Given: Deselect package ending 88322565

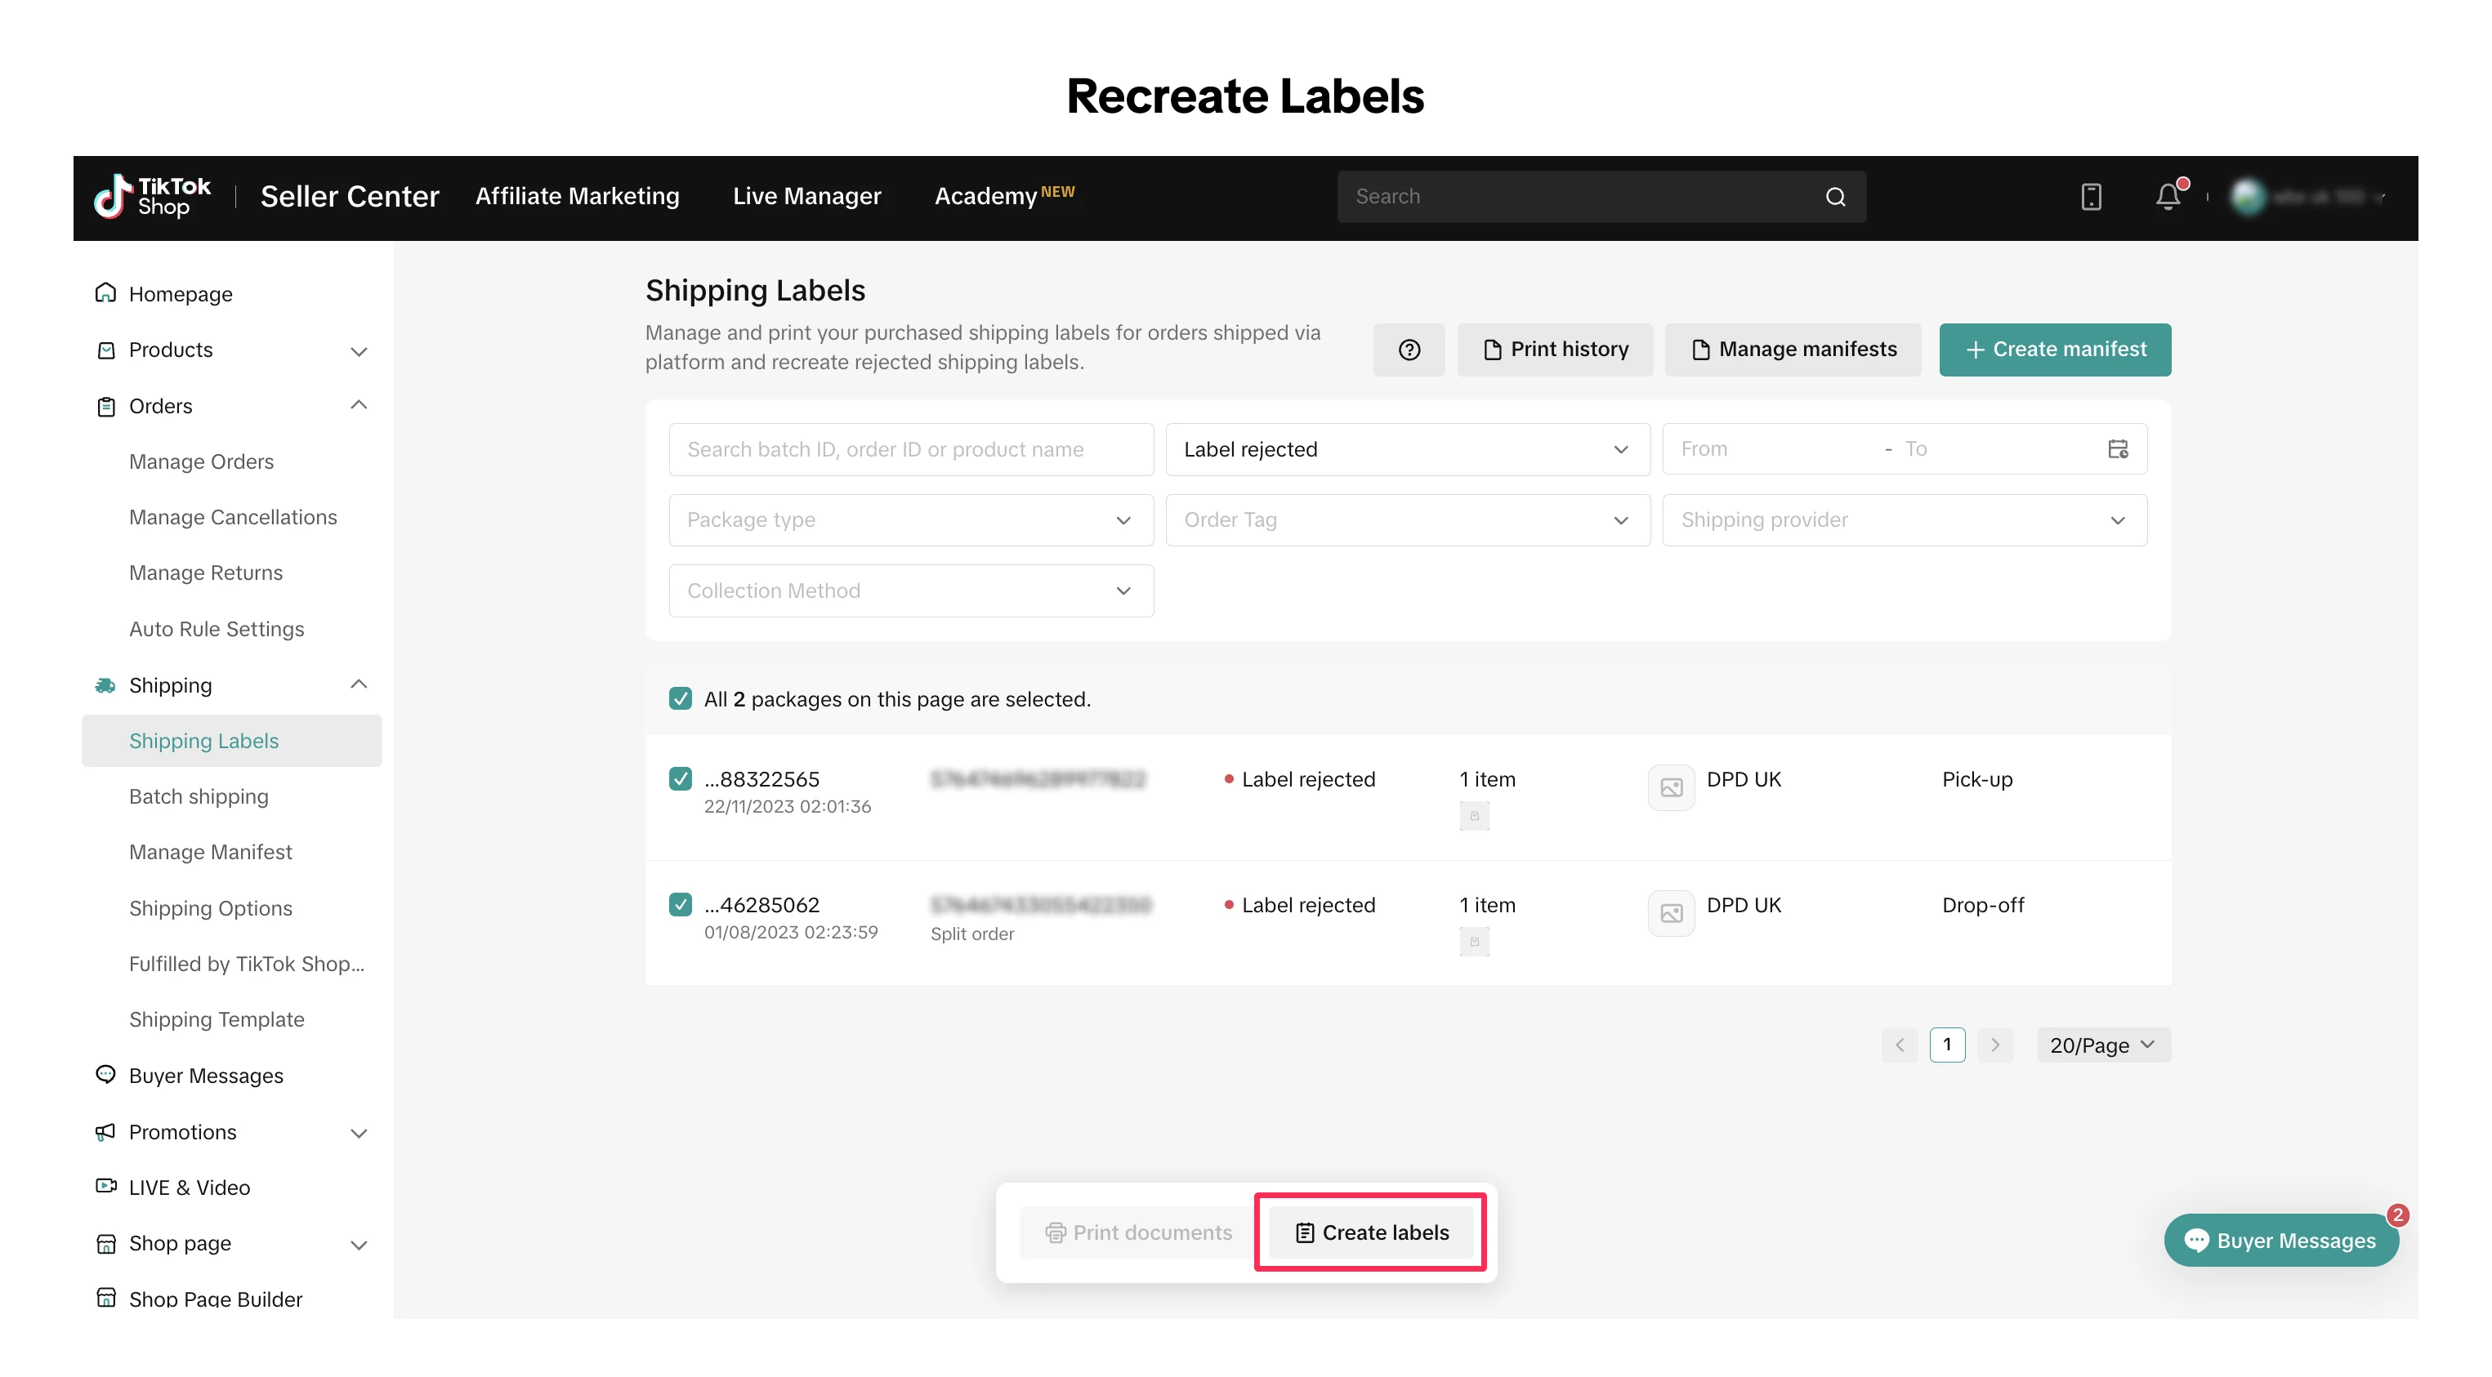Looking at the screenshot, I should tap(680, 779).
